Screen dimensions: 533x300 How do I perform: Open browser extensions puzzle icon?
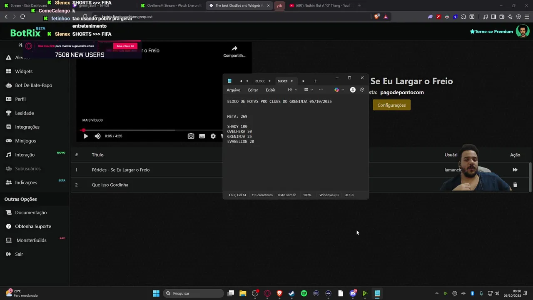[463, 17]
